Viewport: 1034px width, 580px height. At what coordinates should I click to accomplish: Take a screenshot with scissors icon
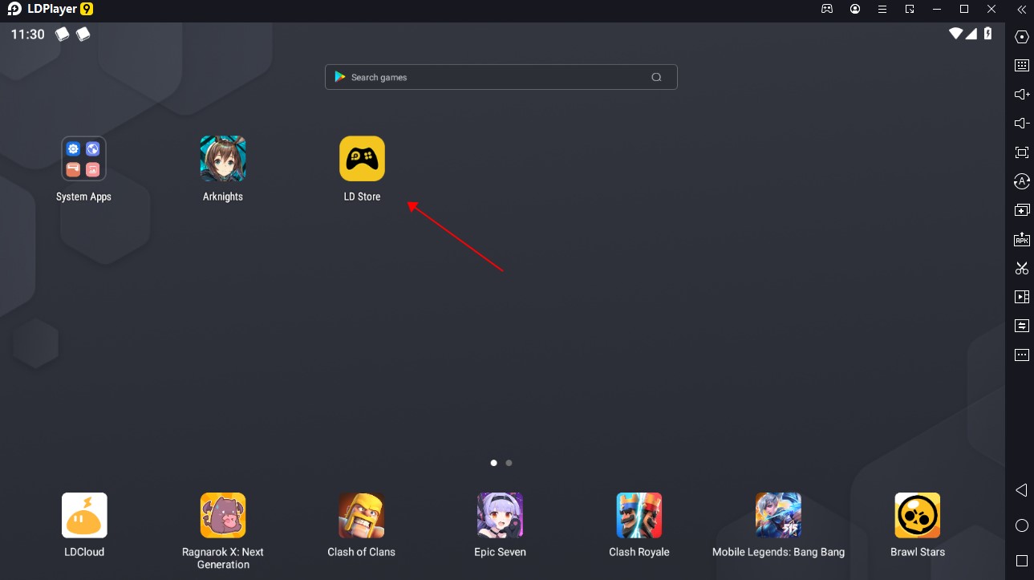click(1022, 268)
